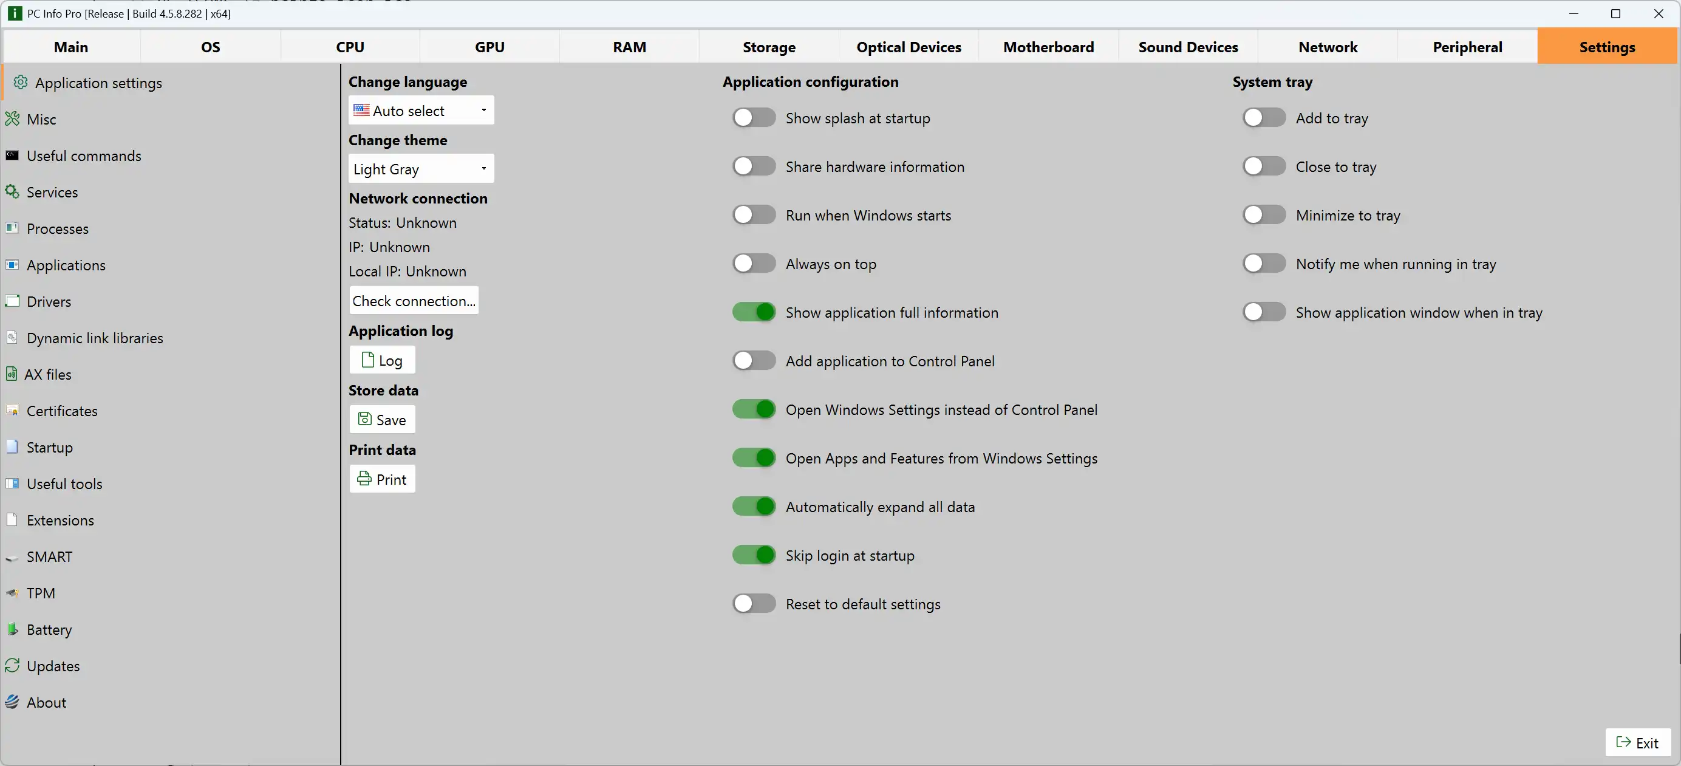Click the Certificates icon
Viewport: 1681px width, 766px height.
point(12,411)
